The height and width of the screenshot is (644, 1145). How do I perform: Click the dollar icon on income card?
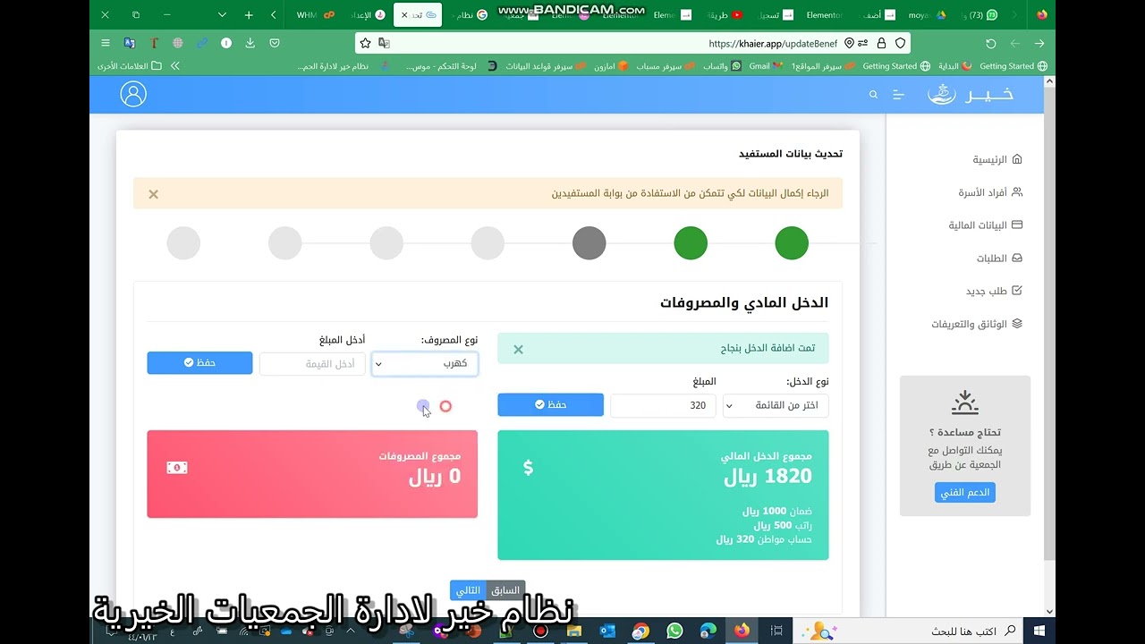[x=528, y=467]
